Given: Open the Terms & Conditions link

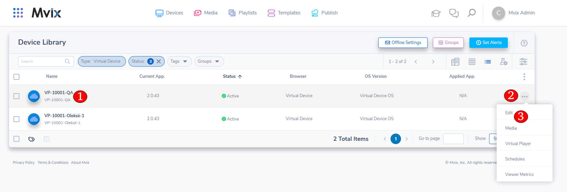Looking at the screenshot, I should (x=53, y=162).
